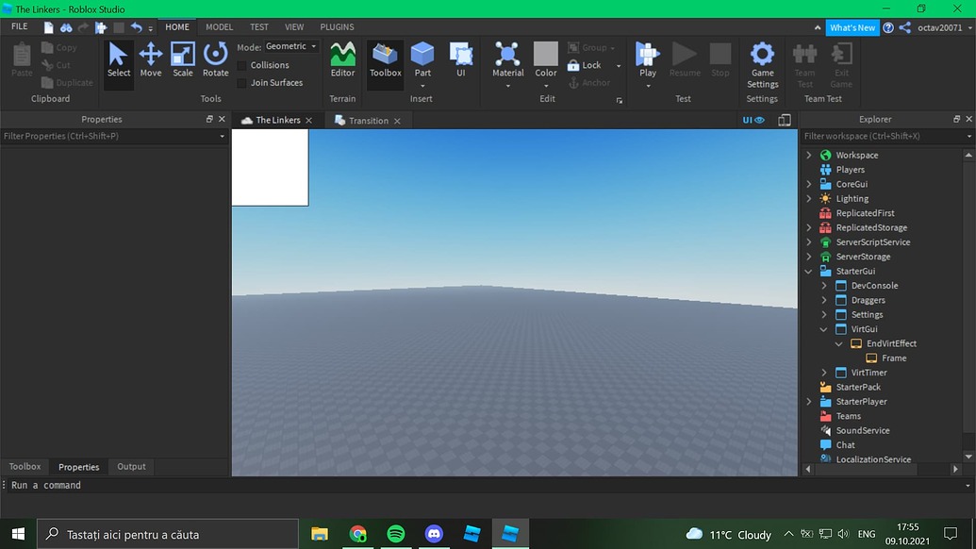Open the Terrain Editor
This screenshot has height=549, width=976.
click(x=342, y=60)
